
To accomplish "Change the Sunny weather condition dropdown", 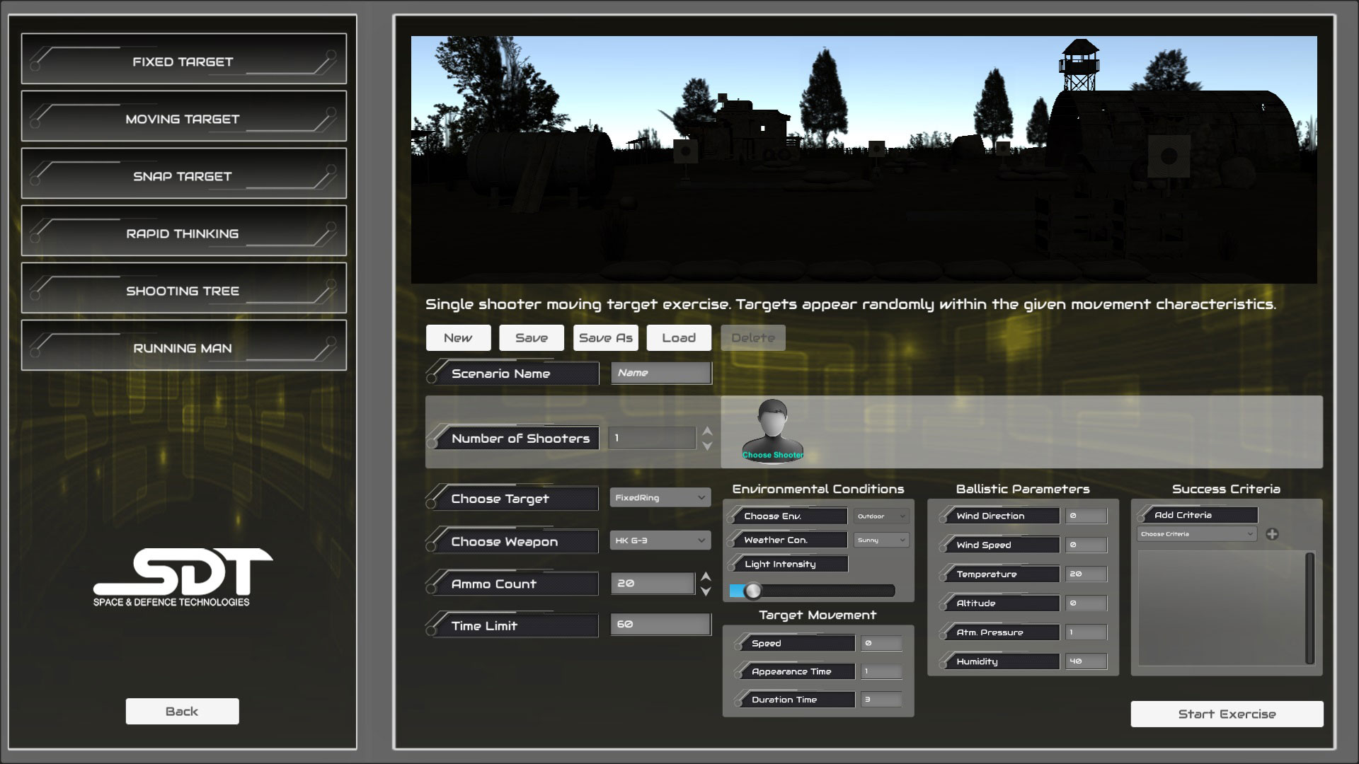I will [881, 540].
